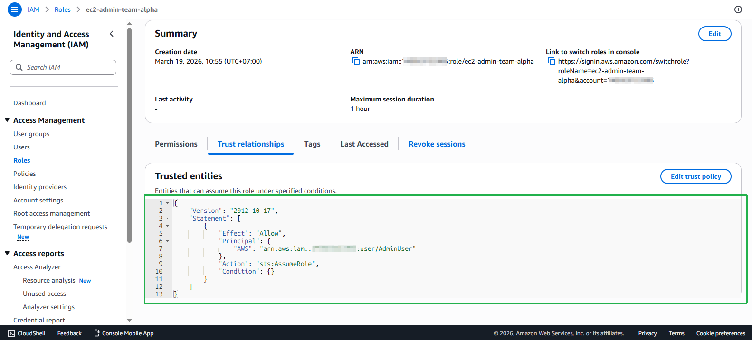Fold the Statement array on line 3
Image resolution: width=752 pixels, height=340 pixels.
[x=167, y=219]
